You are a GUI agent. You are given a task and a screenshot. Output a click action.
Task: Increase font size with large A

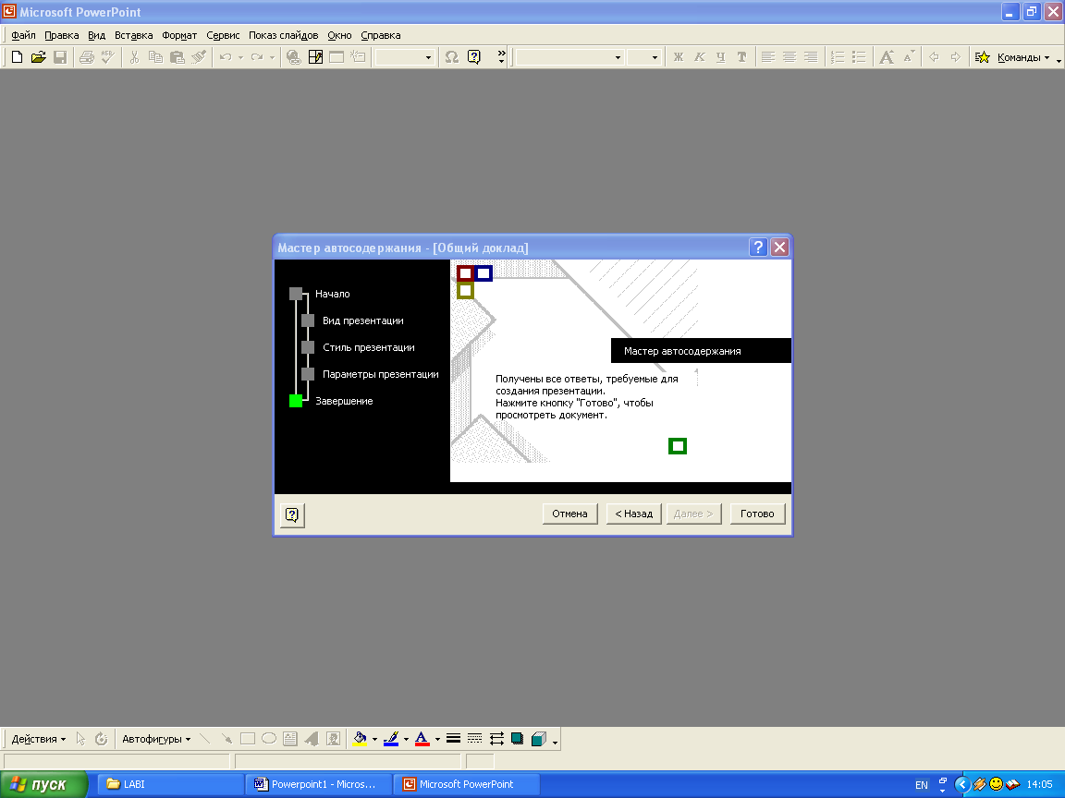click(887, 57)
